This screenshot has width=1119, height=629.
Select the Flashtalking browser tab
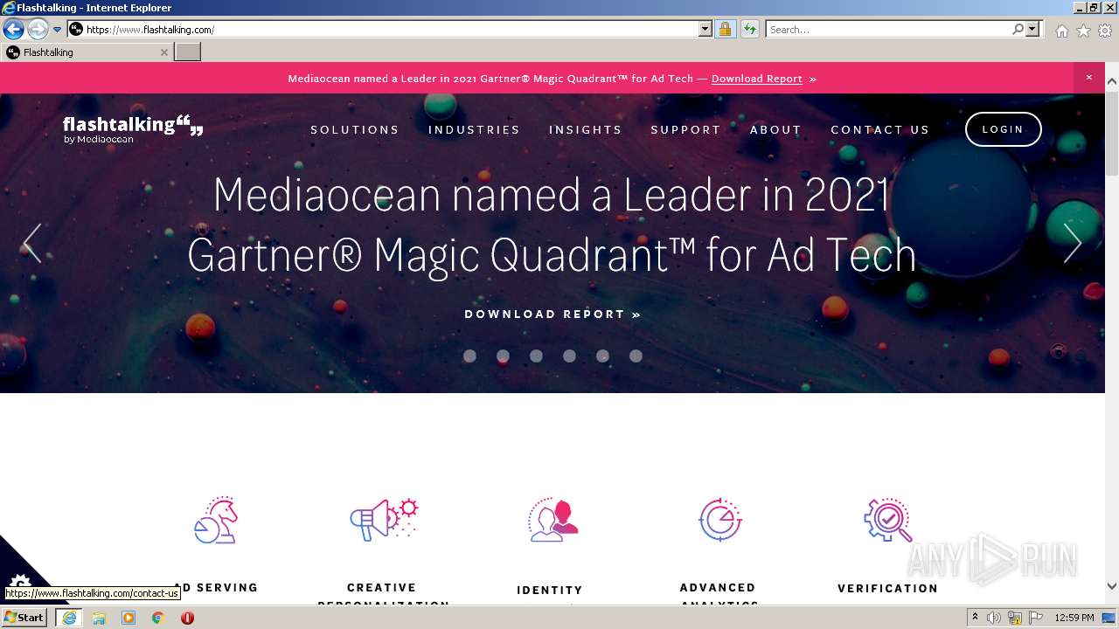(86, 52)
